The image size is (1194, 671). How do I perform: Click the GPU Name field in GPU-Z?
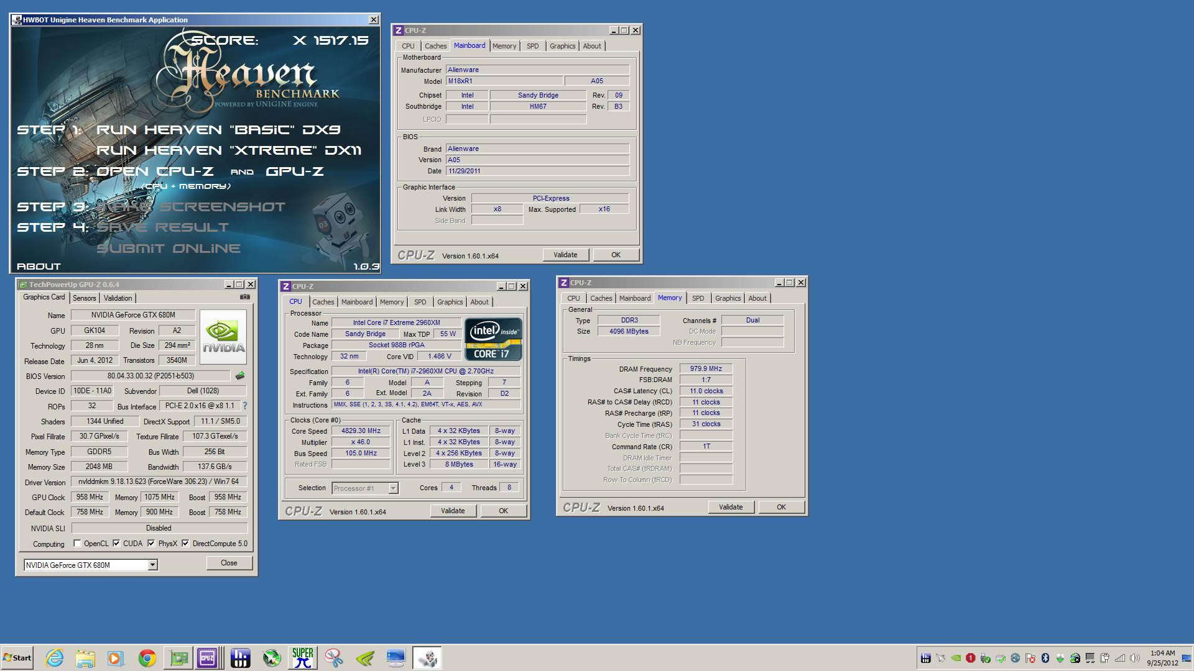click(133, 315)
